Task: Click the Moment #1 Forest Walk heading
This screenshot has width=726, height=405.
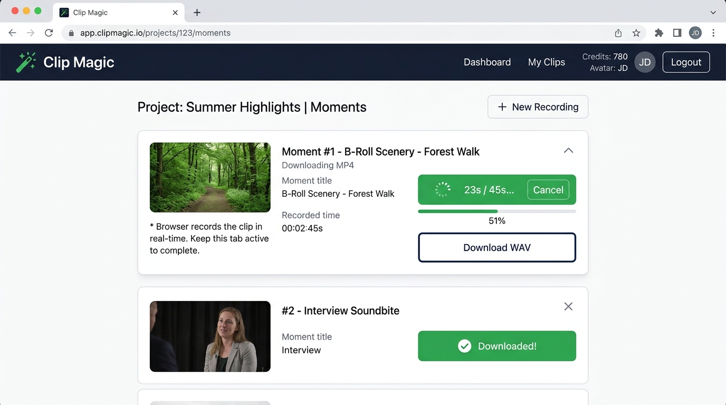Action: 380,152
